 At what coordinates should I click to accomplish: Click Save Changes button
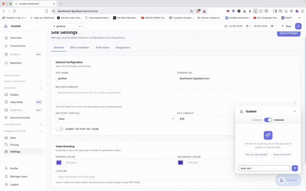pyautogui.click(x=289, y=33)
